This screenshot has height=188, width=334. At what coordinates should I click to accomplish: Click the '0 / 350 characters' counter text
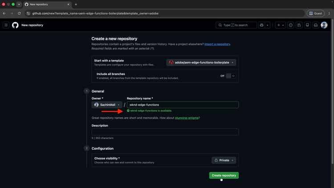[x=102, y=138]
